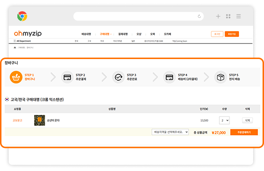The height and width of the screenshot is (171, 264).
Task: Click the STEP 1 shopping basket icon
Action: [16, 77]
